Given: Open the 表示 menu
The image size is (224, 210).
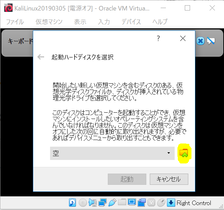Looking at the screenshot, I should click(80, 22).
